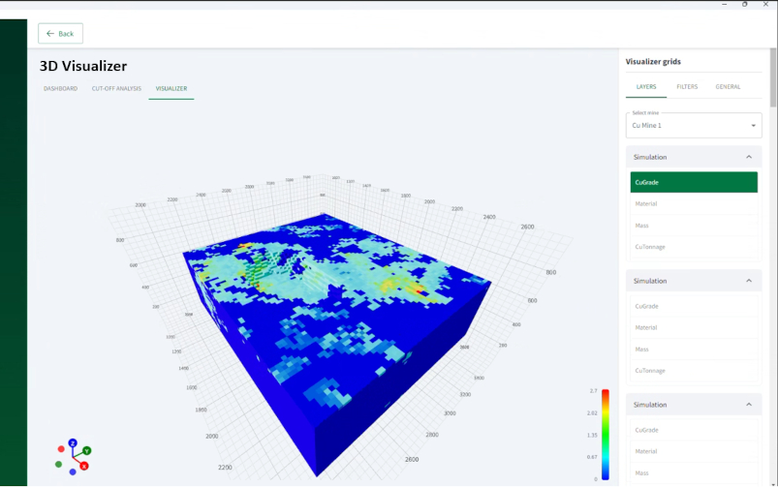Collapse the first Simulation section

click(x=748, y=157)
